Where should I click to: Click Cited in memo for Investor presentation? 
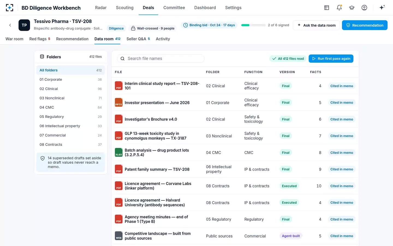[x=342, y=102]
